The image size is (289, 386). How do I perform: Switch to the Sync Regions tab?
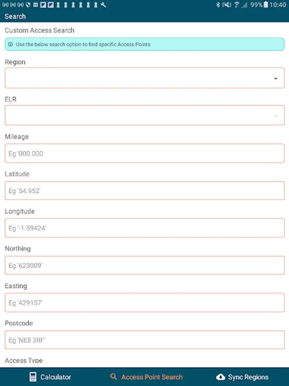tap(248, 377)
